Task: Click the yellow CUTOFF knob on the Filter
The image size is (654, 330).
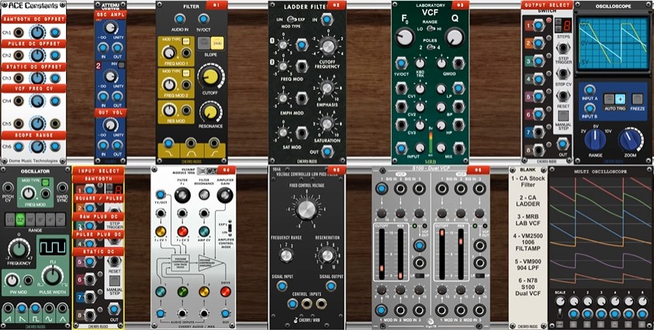Action: [x=210, y=77]
